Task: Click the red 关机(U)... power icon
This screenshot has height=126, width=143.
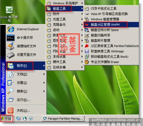Action: 11,110
